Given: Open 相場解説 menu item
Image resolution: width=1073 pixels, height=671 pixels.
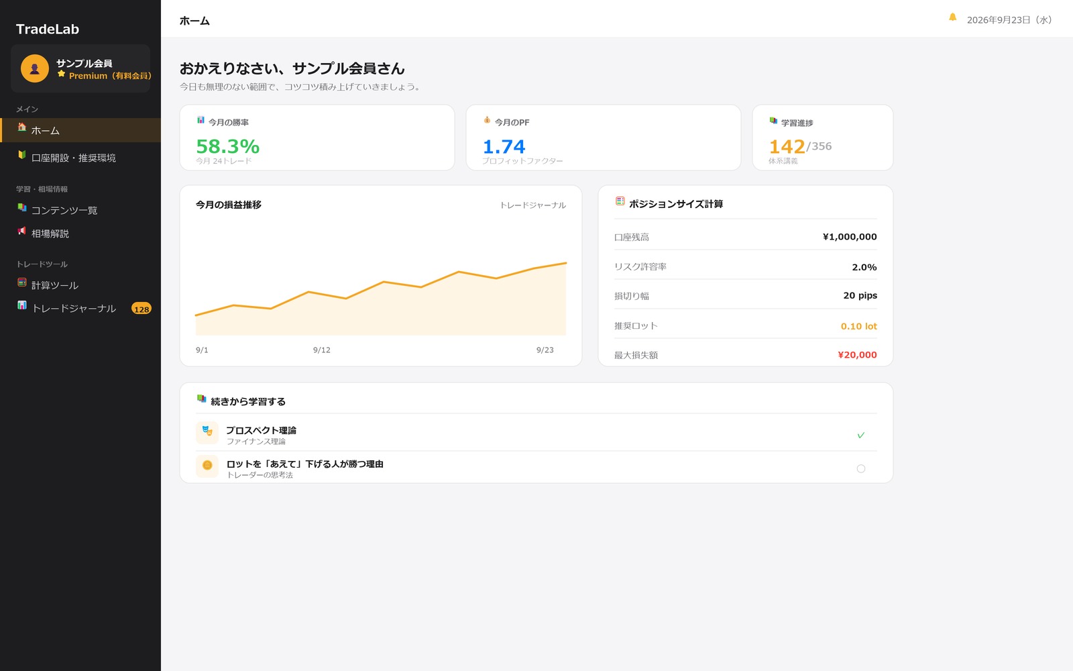Looking at the screenshot, I should coord(80,234).
